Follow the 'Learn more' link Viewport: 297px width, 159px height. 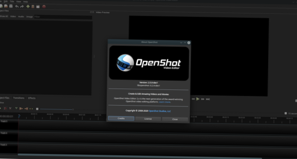(x=165, y=102)
